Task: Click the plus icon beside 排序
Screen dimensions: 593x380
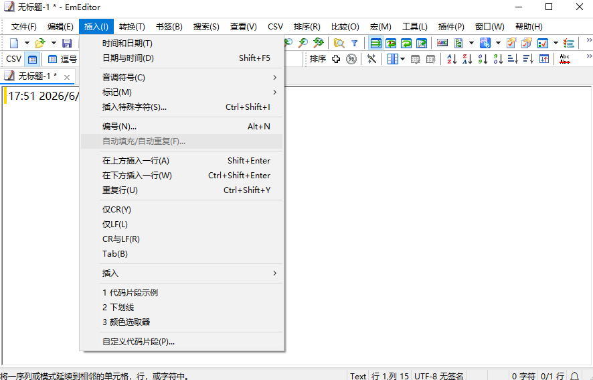Action: pyautogui.click(x=336, y=59)
